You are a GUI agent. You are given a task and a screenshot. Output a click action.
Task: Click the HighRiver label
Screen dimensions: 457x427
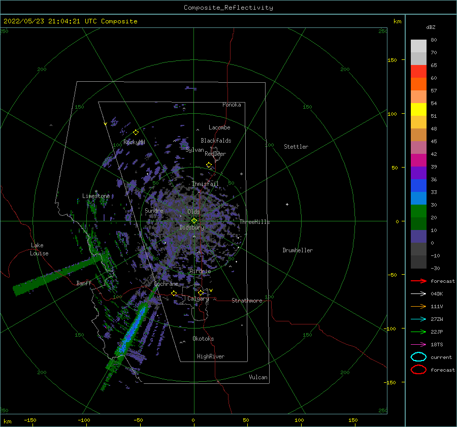[x=211, y=356]
